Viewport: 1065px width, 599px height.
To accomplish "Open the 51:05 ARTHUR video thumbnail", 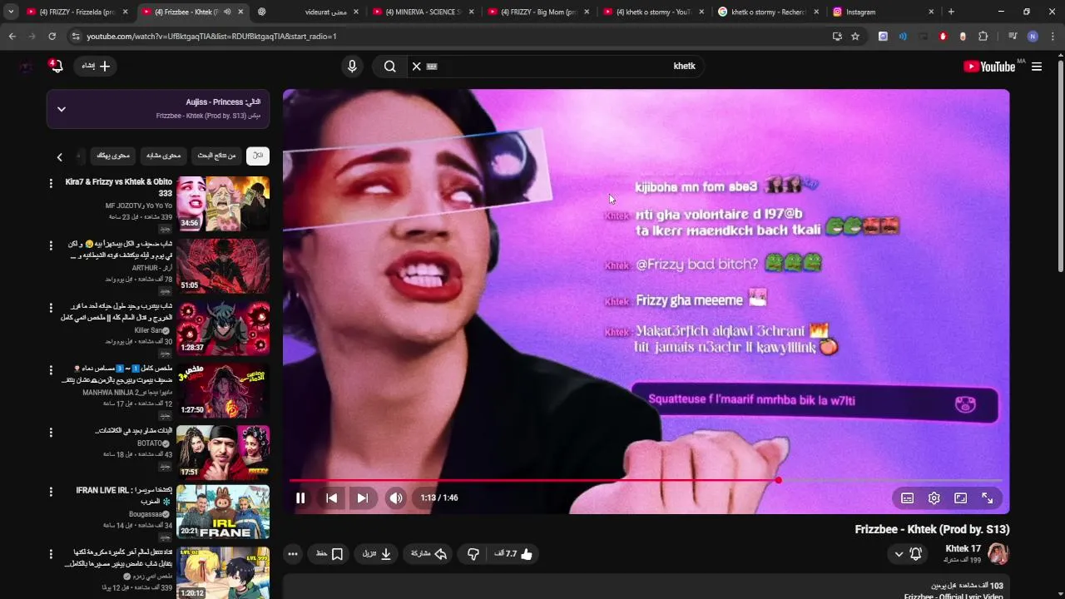I will click(223, 265).
